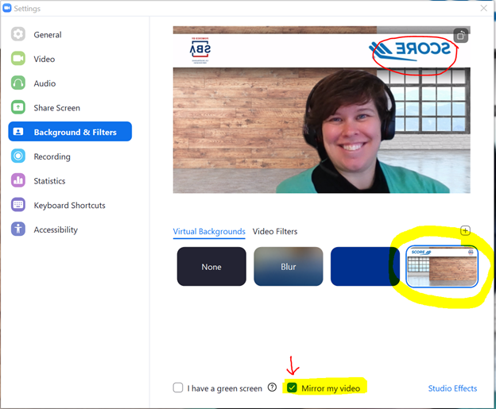Select the Video camera icon
496x409 pixels.
coord(18,59)
